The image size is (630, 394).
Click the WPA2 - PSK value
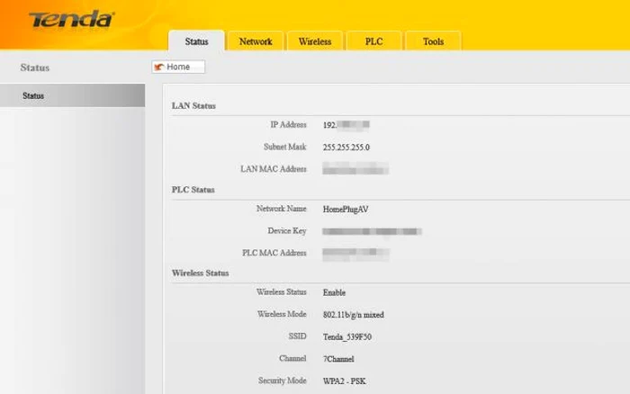(345, 381)
